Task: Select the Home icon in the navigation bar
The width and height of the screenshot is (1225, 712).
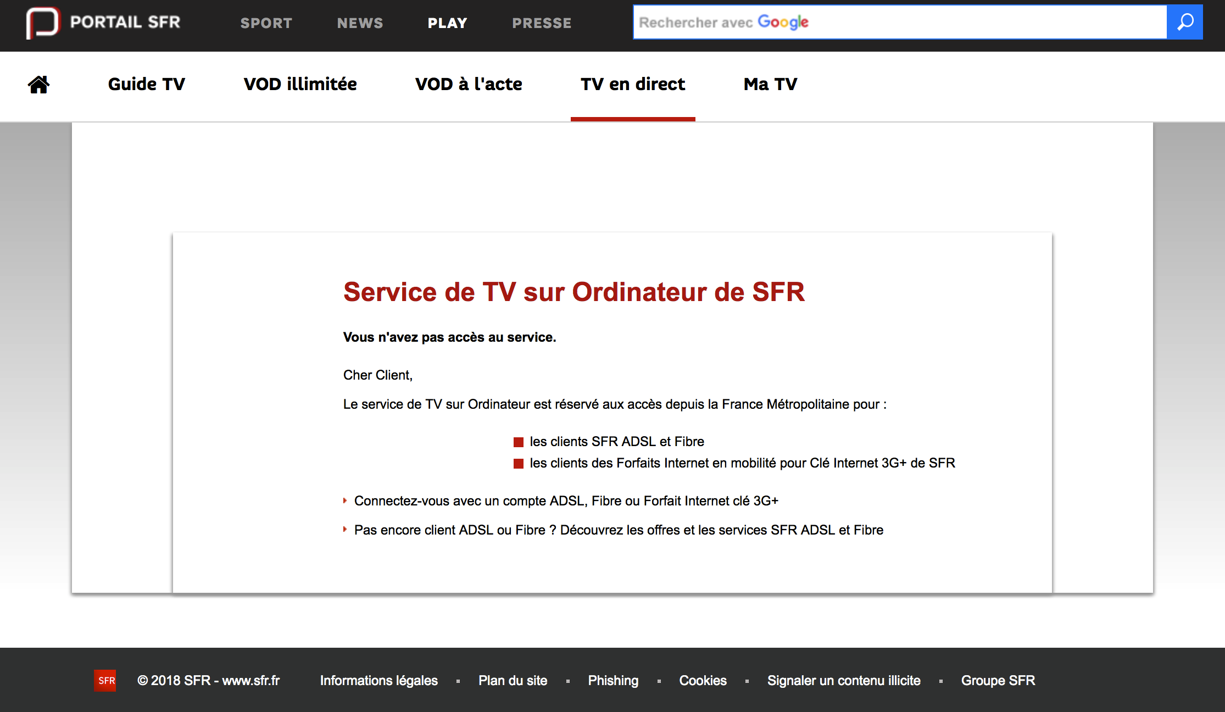Action: pos(38,84)
